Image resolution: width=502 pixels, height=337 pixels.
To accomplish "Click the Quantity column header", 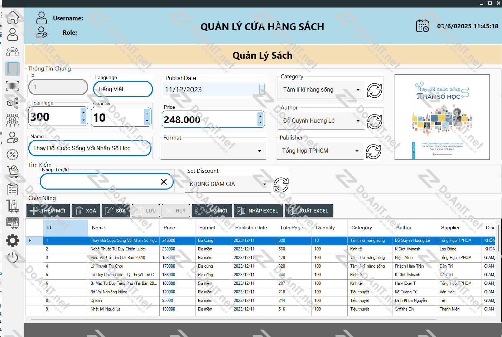I will (x=325, y=228).
